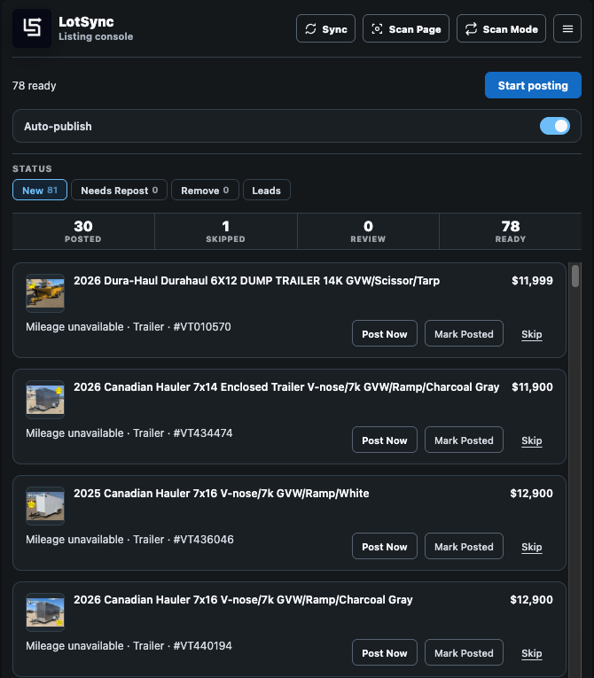Click the 30 Posted stat
The width and height of the screenshot is (594, 678).
pyautogui.click(x=83, y=231)
